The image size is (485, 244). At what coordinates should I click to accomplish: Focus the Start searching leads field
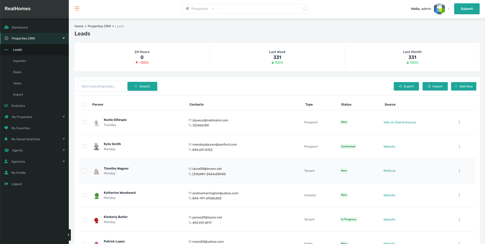click(x=103, y=86)
